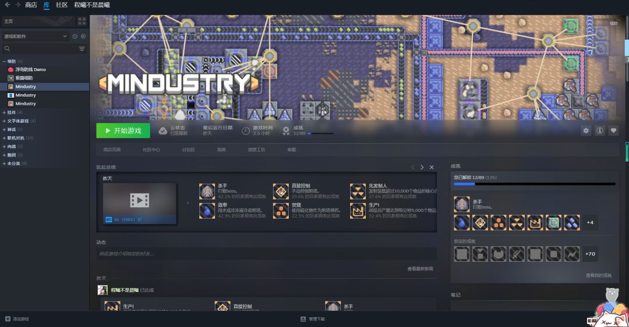Toggle the ready-to-play filter icon

[83, 37]
